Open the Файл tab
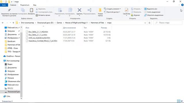Screen dimensions: 184x103 (x=4, y=5)
